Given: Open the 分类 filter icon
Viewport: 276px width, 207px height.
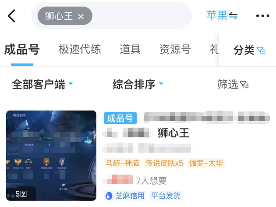Looking at the screenshot, I should click(261, 50).
